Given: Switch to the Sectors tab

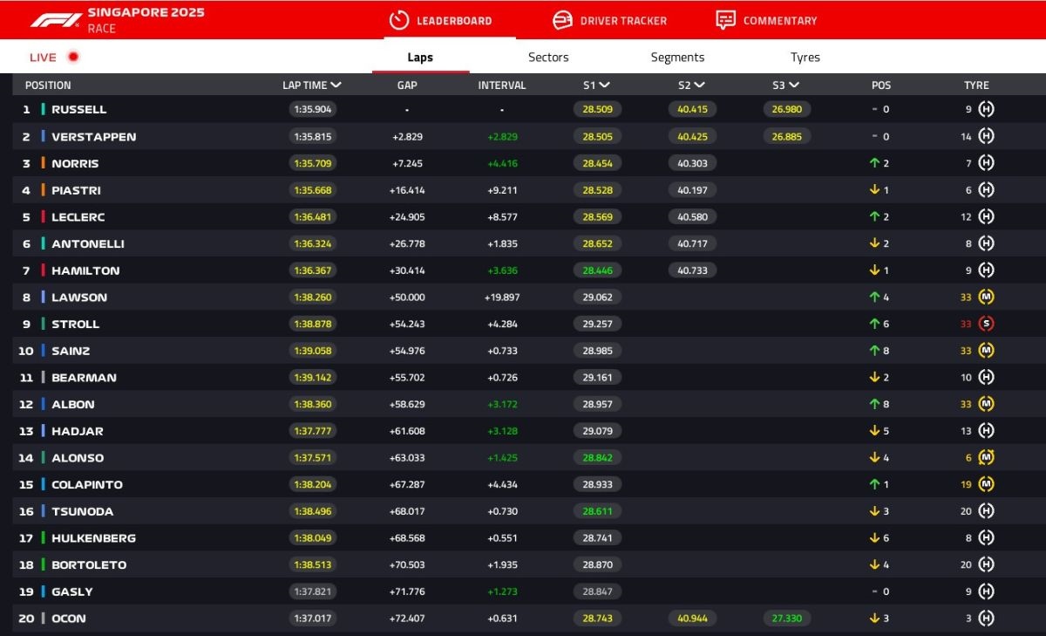Looking at the screenshot, I should [x=548, y=58].
